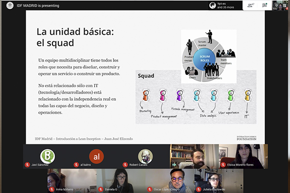
Task: Open the participants list showing 47 people
Action: point(250,5)
